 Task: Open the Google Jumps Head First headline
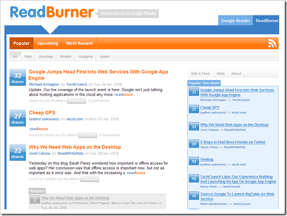[x=98, y=75]
